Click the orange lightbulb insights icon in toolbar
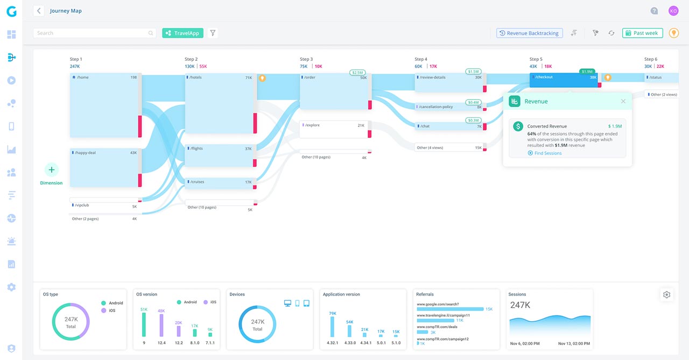Viewport: 689px width, 360px height. [673, 33]
